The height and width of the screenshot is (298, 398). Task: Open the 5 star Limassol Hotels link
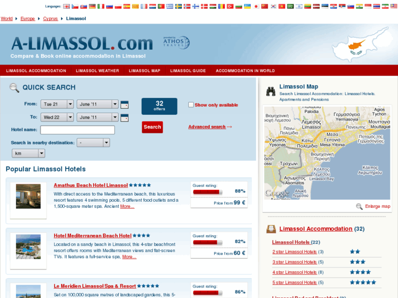point(295,283)
